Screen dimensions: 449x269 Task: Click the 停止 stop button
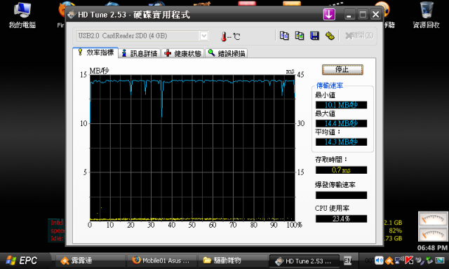coord(342,69)
